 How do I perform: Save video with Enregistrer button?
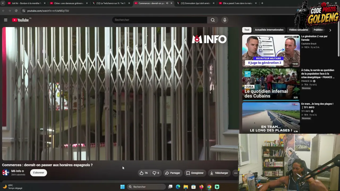pyautogui.click(x=195, y=173)
